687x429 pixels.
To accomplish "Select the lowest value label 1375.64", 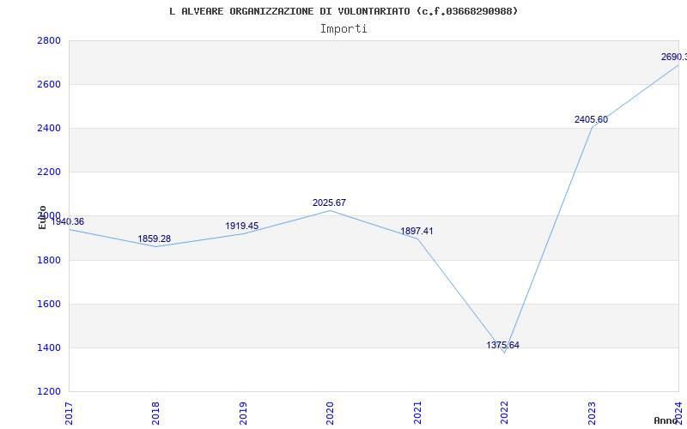I will point(503,346).
